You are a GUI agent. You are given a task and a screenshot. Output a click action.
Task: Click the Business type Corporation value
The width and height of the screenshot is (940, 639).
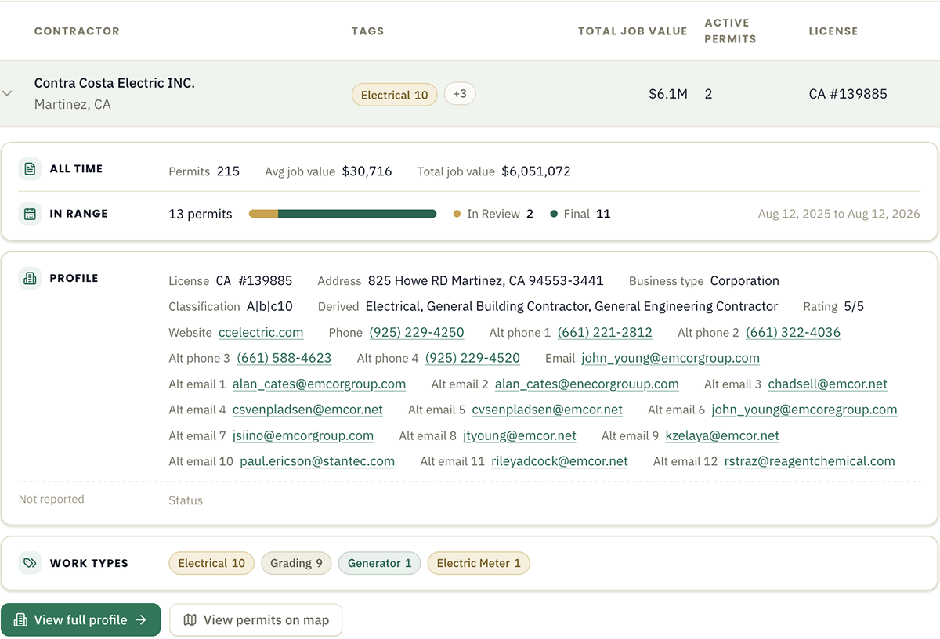(x=745, y=280)
